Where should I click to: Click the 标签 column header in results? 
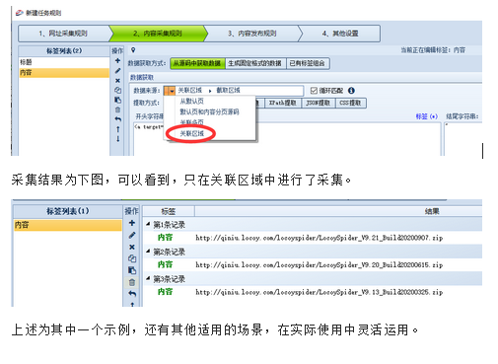pos(169,211)
